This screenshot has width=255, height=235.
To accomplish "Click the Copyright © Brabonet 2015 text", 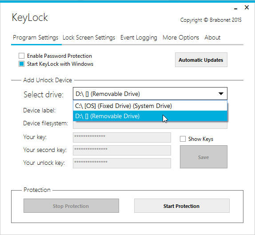I will [211, 20].
